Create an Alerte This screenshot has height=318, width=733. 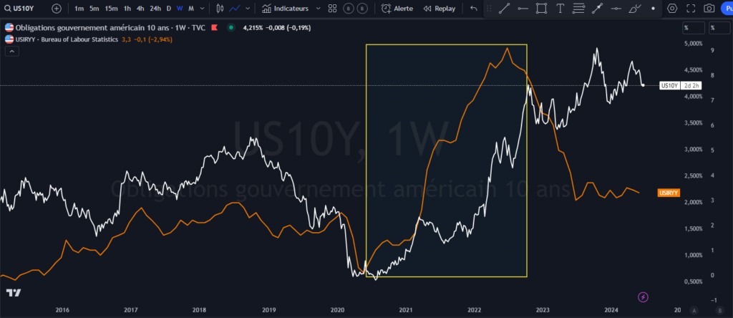[x=397, y=9]
